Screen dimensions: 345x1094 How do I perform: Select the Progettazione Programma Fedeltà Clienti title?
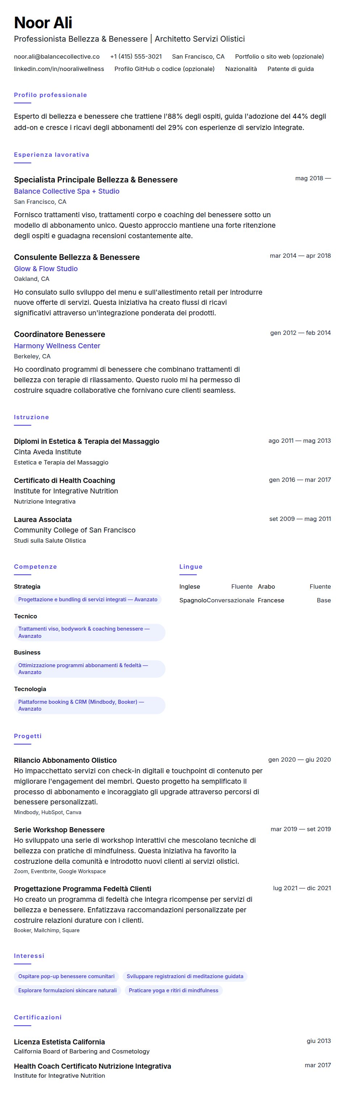tap(83, 889)
